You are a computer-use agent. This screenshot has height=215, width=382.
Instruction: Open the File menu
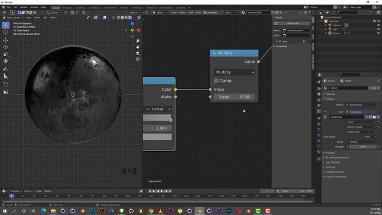[9, 7]
